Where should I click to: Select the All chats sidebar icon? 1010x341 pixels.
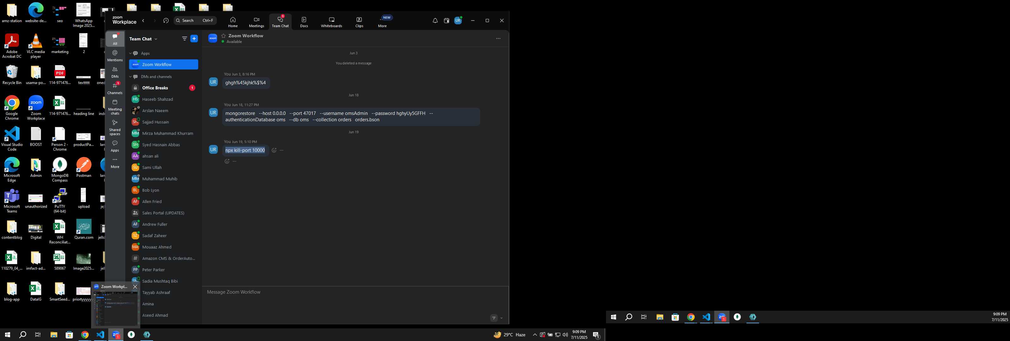click(x=115, y=39)
